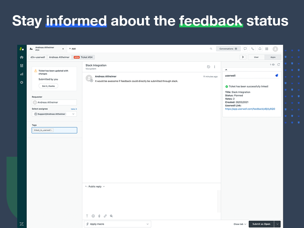Click into the Tags input field

point(65,130)
